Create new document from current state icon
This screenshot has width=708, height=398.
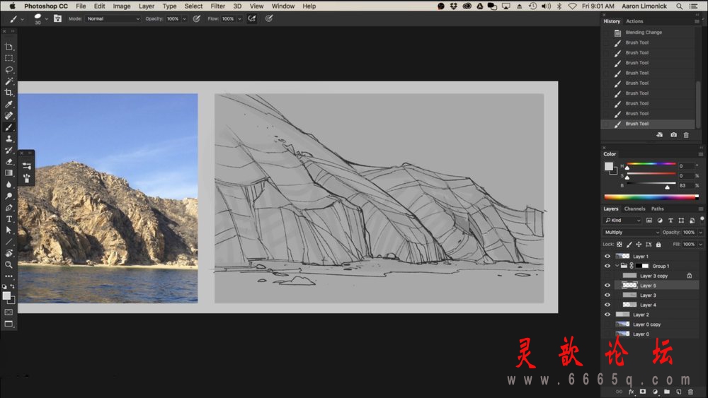[660, 135]
